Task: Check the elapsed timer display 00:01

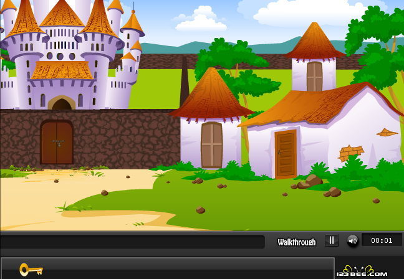Action: point(382,240)
